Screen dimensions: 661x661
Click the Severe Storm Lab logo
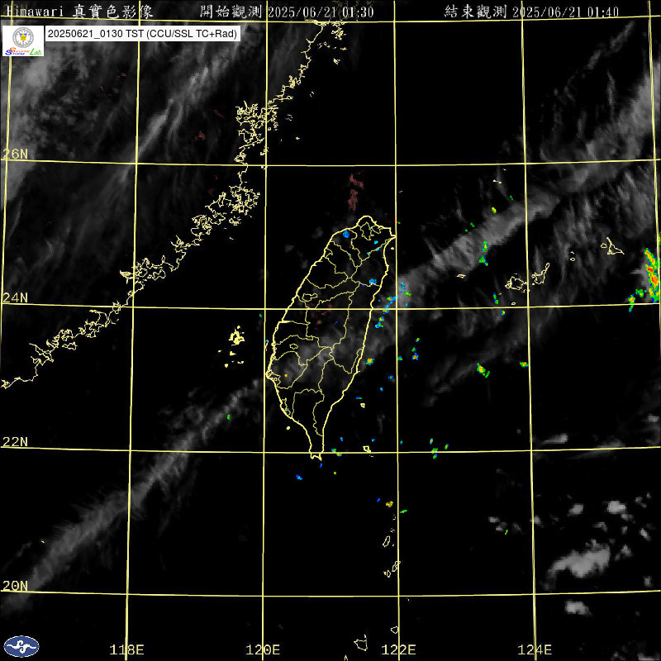(23, 41)
